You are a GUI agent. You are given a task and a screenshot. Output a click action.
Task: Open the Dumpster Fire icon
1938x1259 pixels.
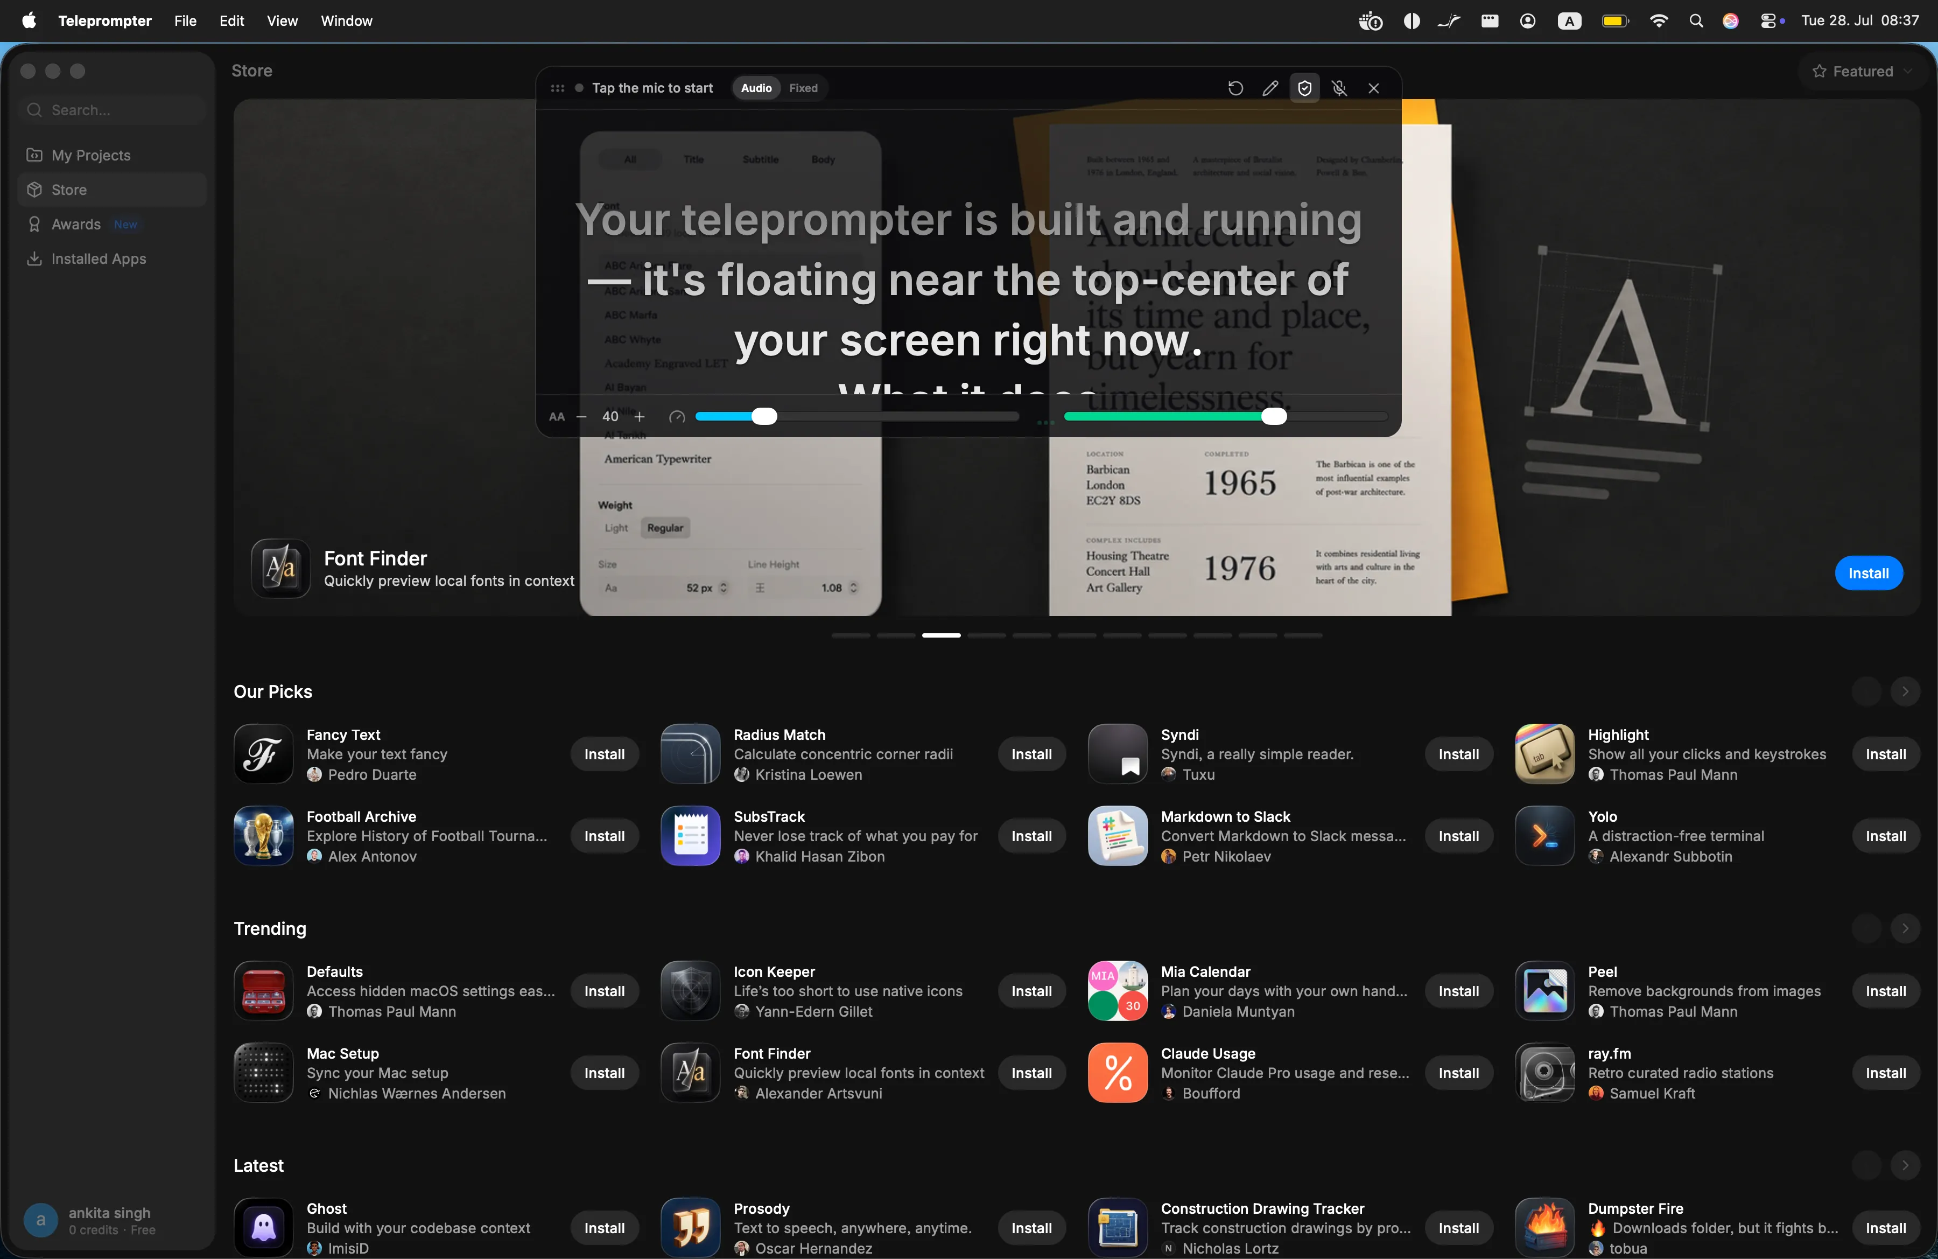coord(1544,1227)
